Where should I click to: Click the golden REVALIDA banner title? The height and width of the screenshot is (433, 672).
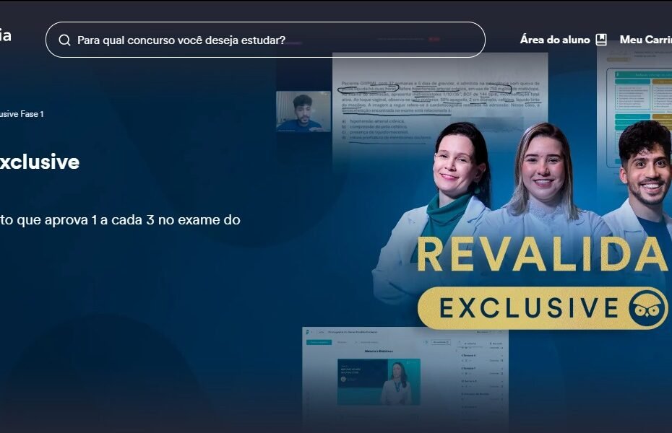click(543, 254)
